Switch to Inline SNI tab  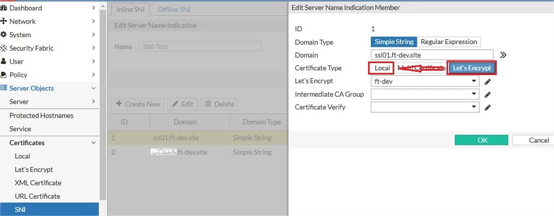130,9
